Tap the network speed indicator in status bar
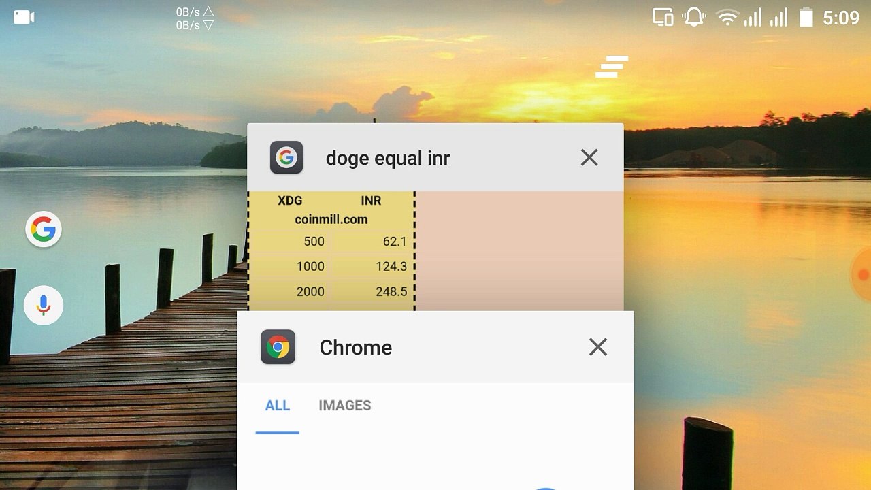The width and height of the screenshot is (871, 490). (x=195, y=18)
